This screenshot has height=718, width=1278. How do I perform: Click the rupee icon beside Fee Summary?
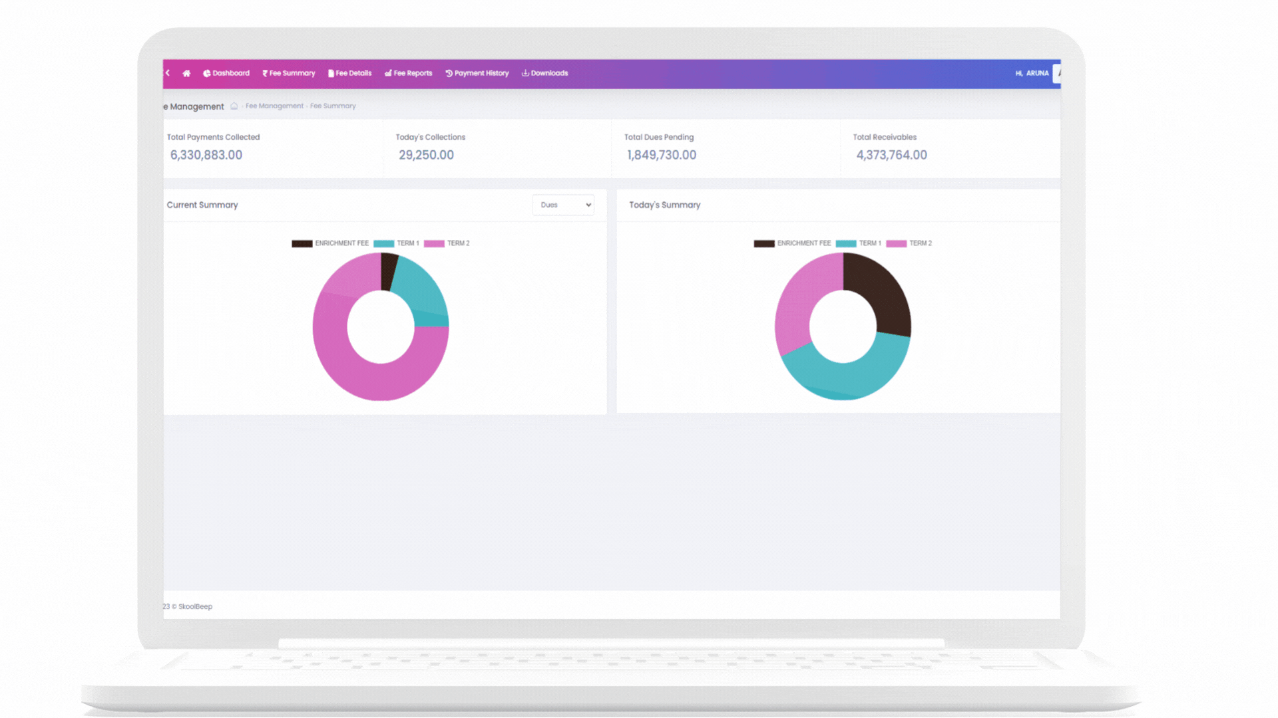pyautogui.click(x=265, y=74)
